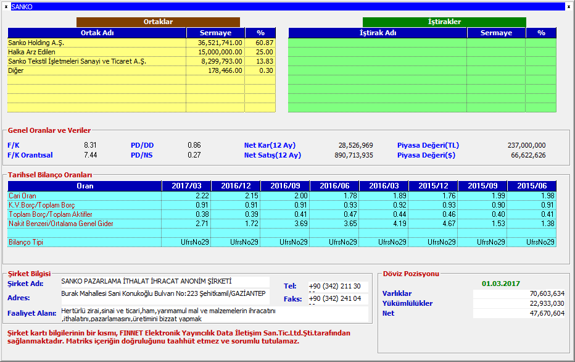Click the F/K Orantısal label
This screenshot has width=575, height=362.
[30, 155]
